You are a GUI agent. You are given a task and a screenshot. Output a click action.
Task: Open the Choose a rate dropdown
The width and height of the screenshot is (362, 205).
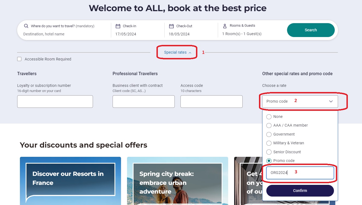[300, 102]
